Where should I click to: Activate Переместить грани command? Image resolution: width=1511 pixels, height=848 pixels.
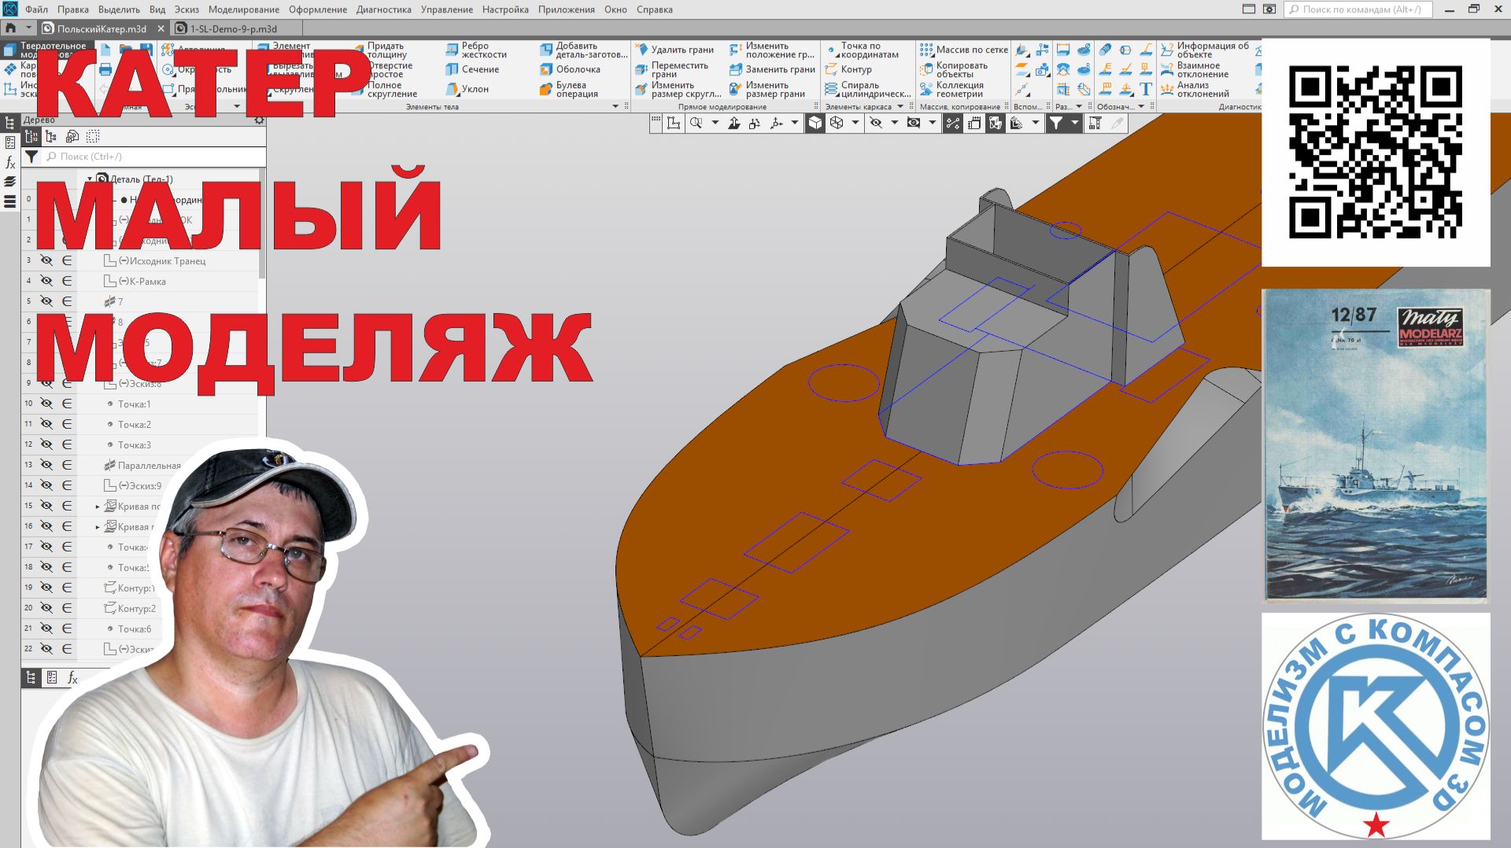[x=672, y=69]
